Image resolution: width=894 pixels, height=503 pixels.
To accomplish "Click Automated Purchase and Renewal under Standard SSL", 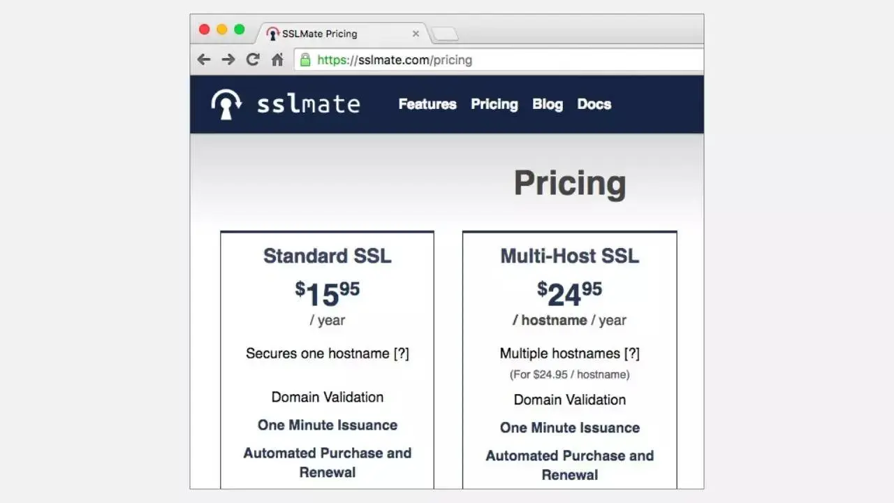I will tap(328, 462).
